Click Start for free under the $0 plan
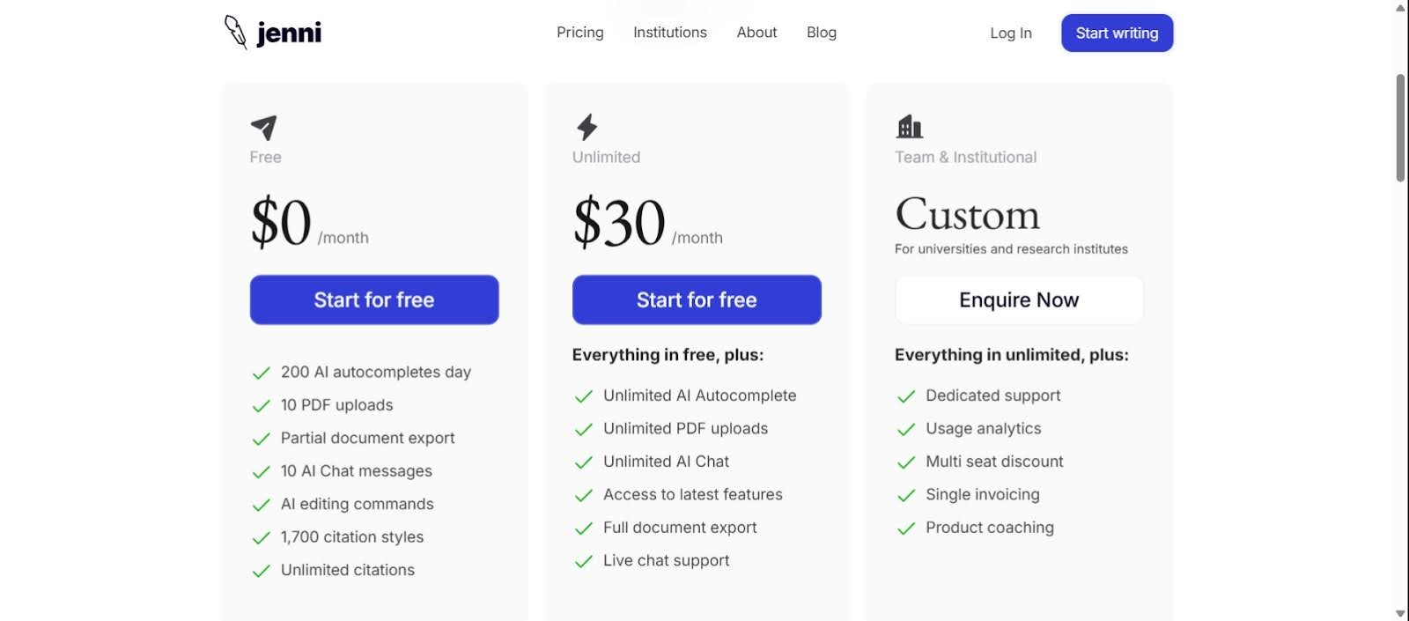Viewport: 1409px width, 621px height. [373, 299]
